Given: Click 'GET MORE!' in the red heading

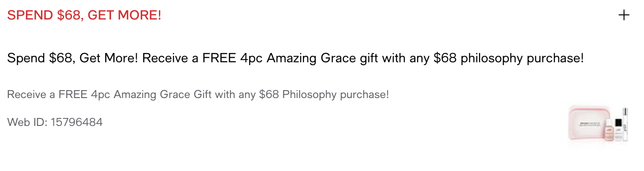Looking at the screenshot, I should point(125,15).
